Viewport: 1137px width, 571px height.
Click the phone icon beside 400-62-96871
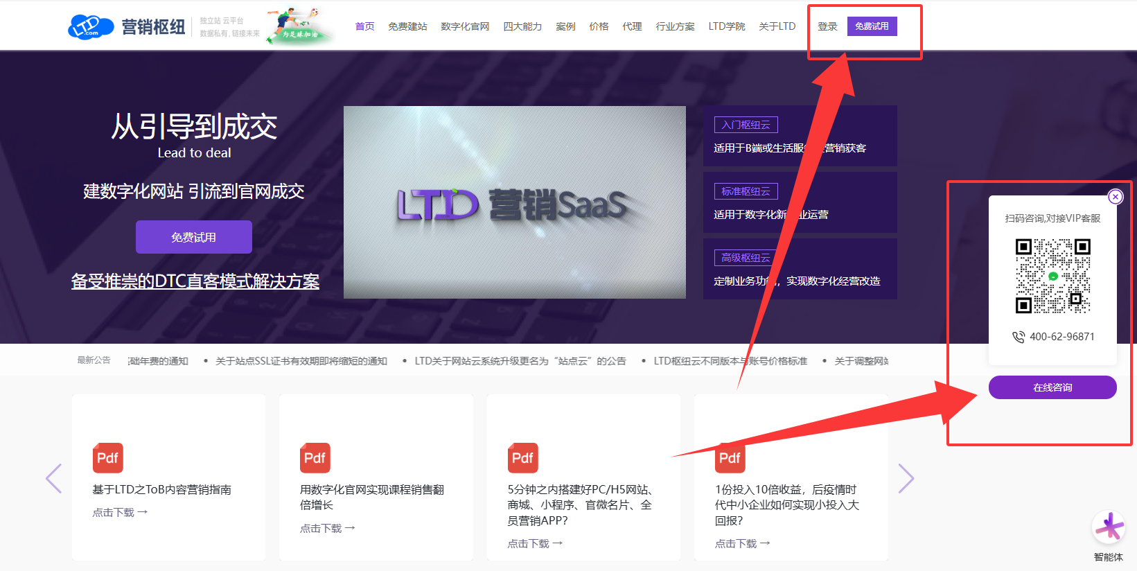[x=1018, y=337]
